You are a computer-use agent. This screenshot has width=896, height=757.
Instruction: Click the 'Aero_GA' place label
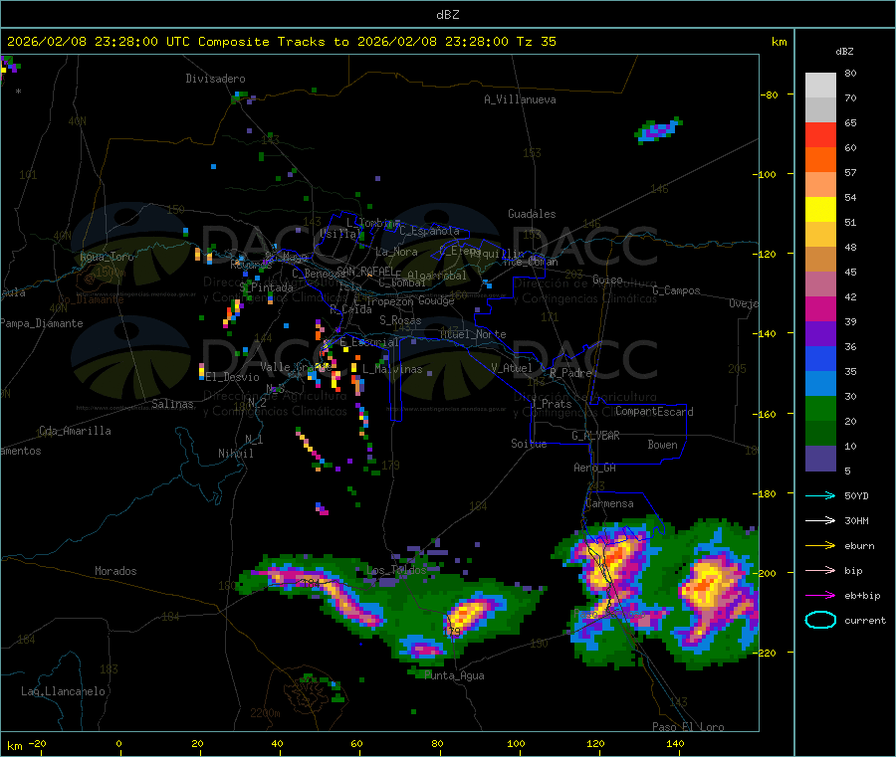[595, 468]
